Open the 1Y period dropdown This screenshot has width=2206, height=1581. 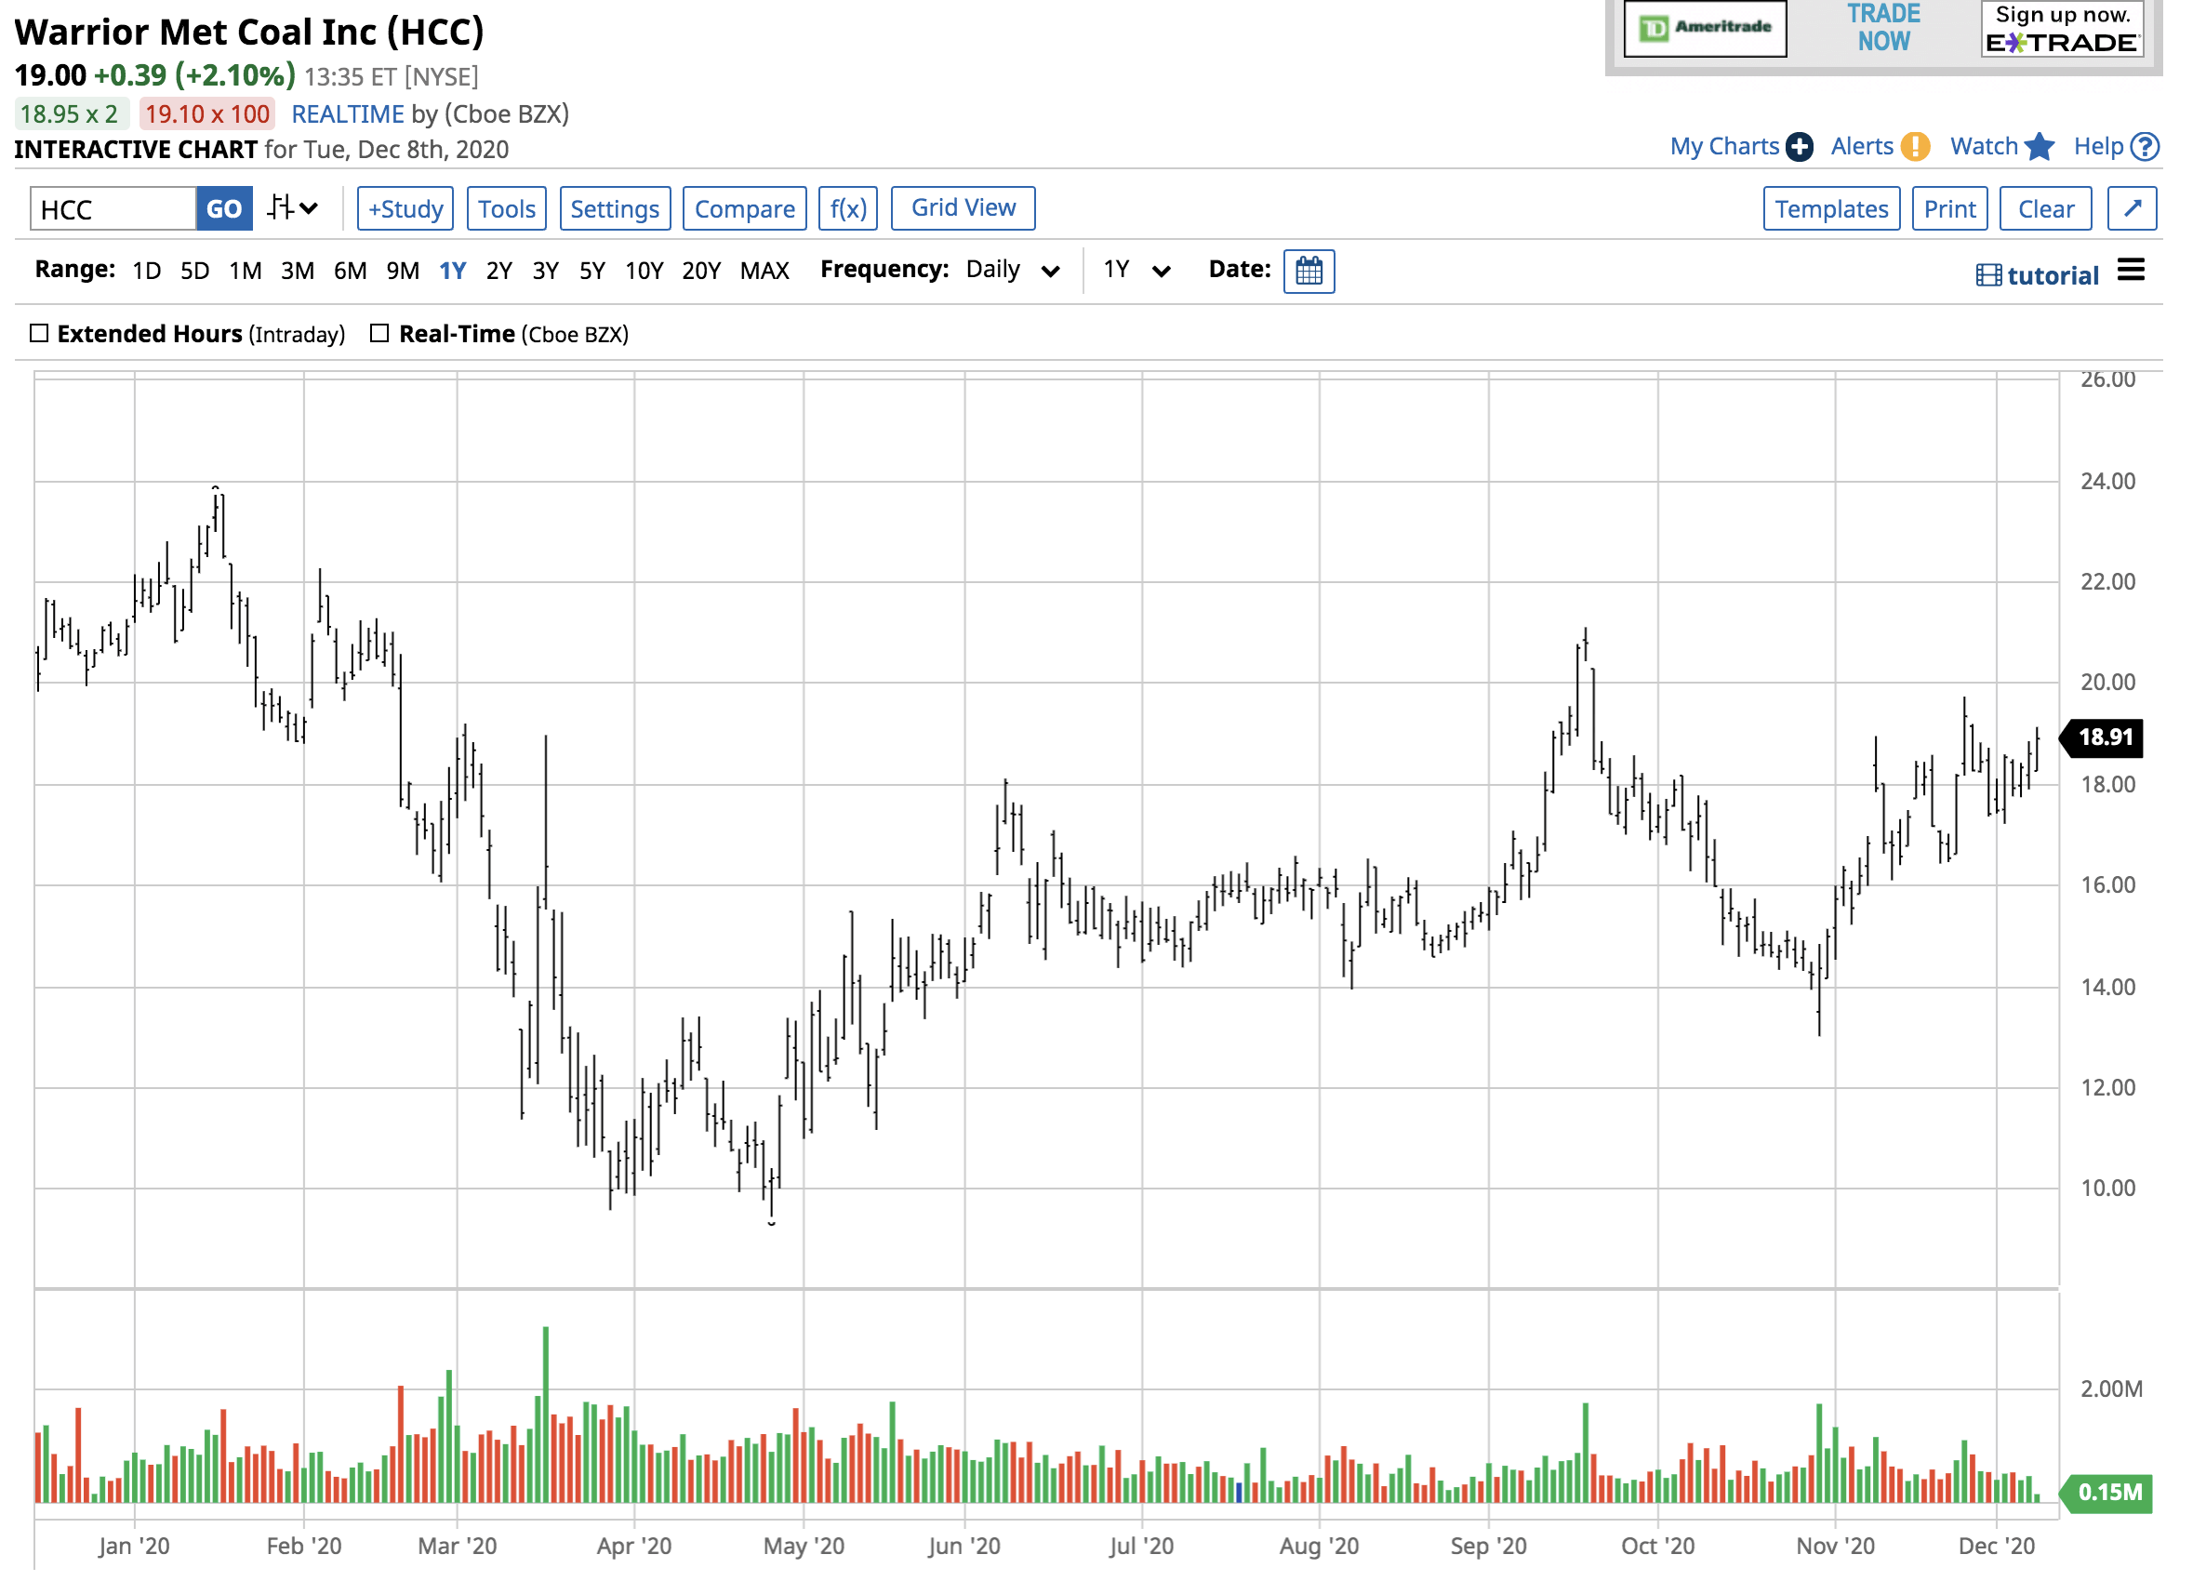tap(1136, 270)
